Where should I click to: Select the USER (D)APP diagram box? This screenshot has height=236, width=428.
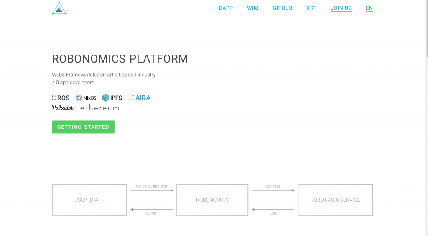coord(89,200)
